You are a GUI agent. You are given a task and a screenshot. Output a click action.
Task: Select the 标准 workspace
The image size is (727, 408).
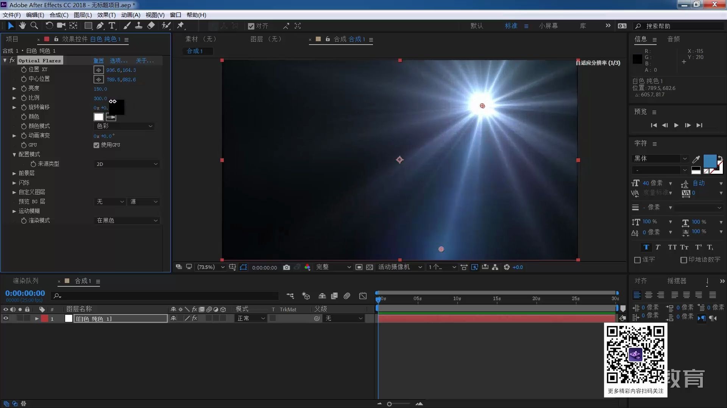(x=511, y=26)
